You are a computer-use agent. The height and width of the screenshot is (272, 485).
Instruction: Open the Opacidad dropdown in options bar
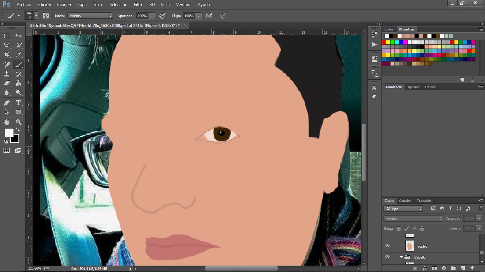[152, 16]
